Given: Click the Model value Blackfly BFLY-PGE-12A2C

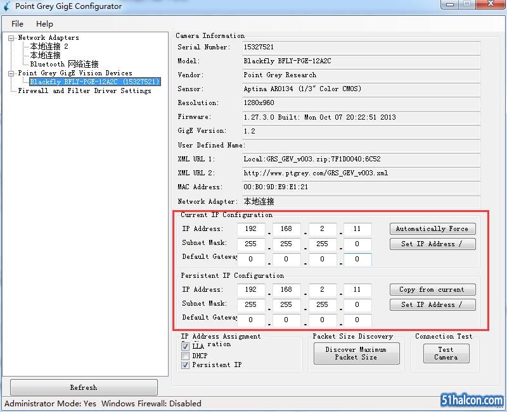Looking at the screenshot, I should coord(361,61).
